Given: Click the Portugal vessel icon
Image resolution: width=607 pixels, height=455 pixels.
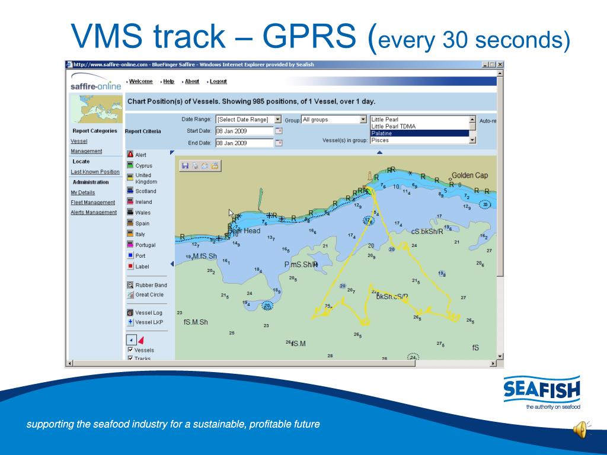Looking at the screenshot, I should [x=130, y=245].
